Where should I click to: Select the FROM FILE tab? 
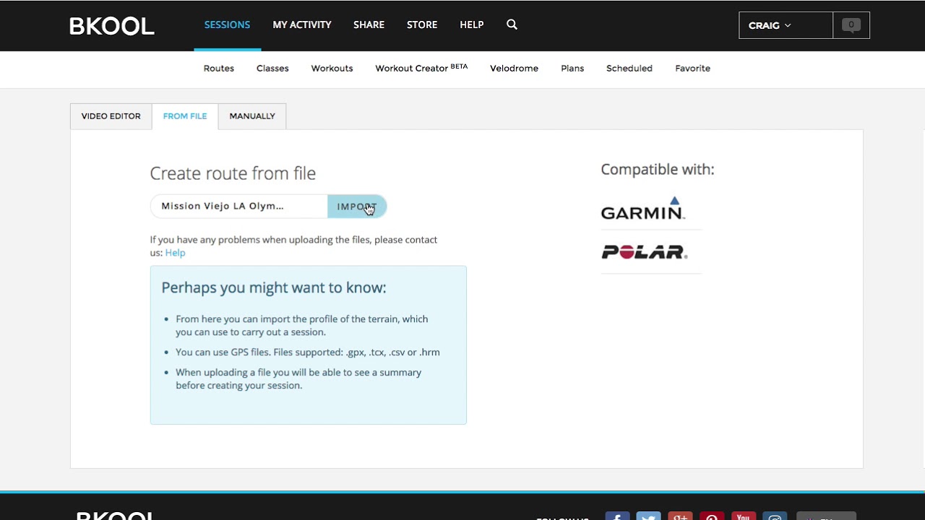tap(185, 116)
